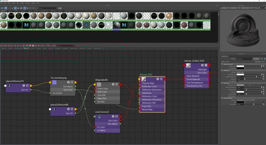The image size is (266, 145).
Task: Toggle solo S button on 16_normals.png node
Action: click(68, 82)
